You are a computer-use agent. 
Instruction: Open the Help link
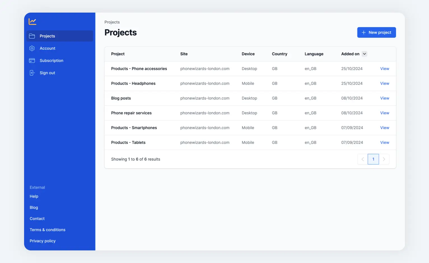coord(34,196)
